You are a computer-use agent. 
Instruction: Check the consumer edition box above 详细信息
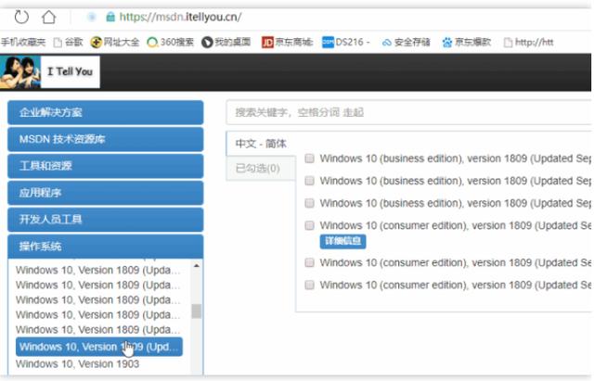[x=309, y=226]
